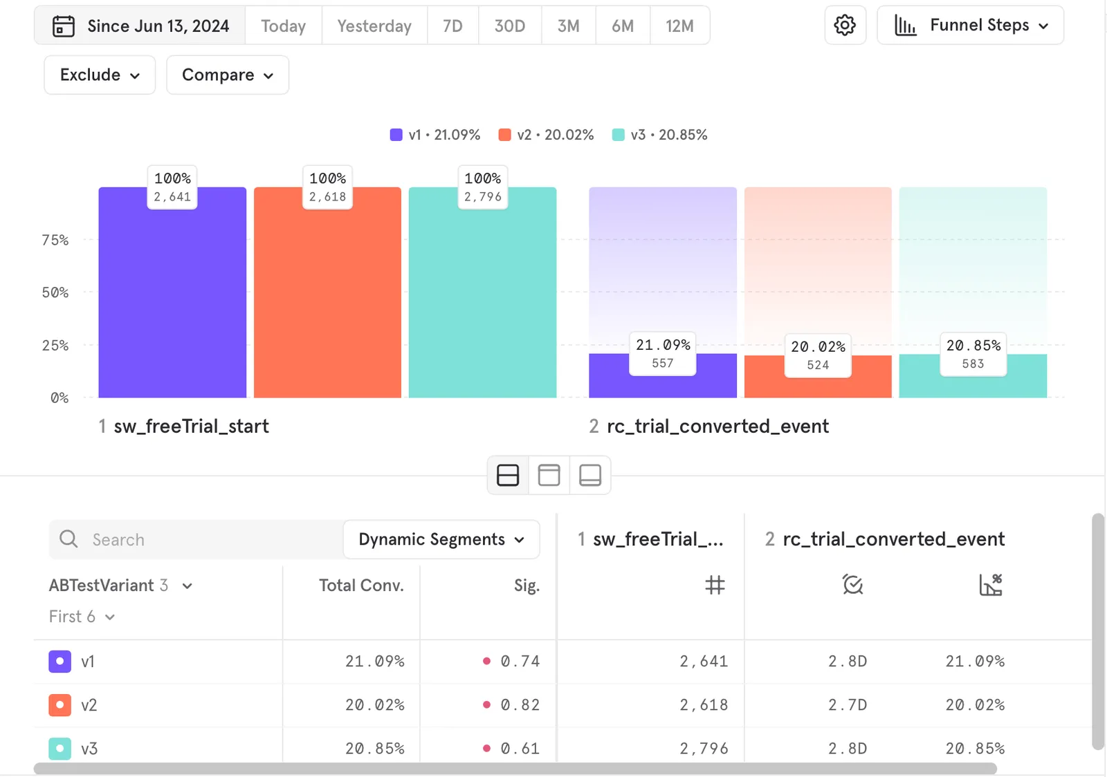Click v2 orange legend swatch
Screen dimensions: 1107x777
pos(505,135)
